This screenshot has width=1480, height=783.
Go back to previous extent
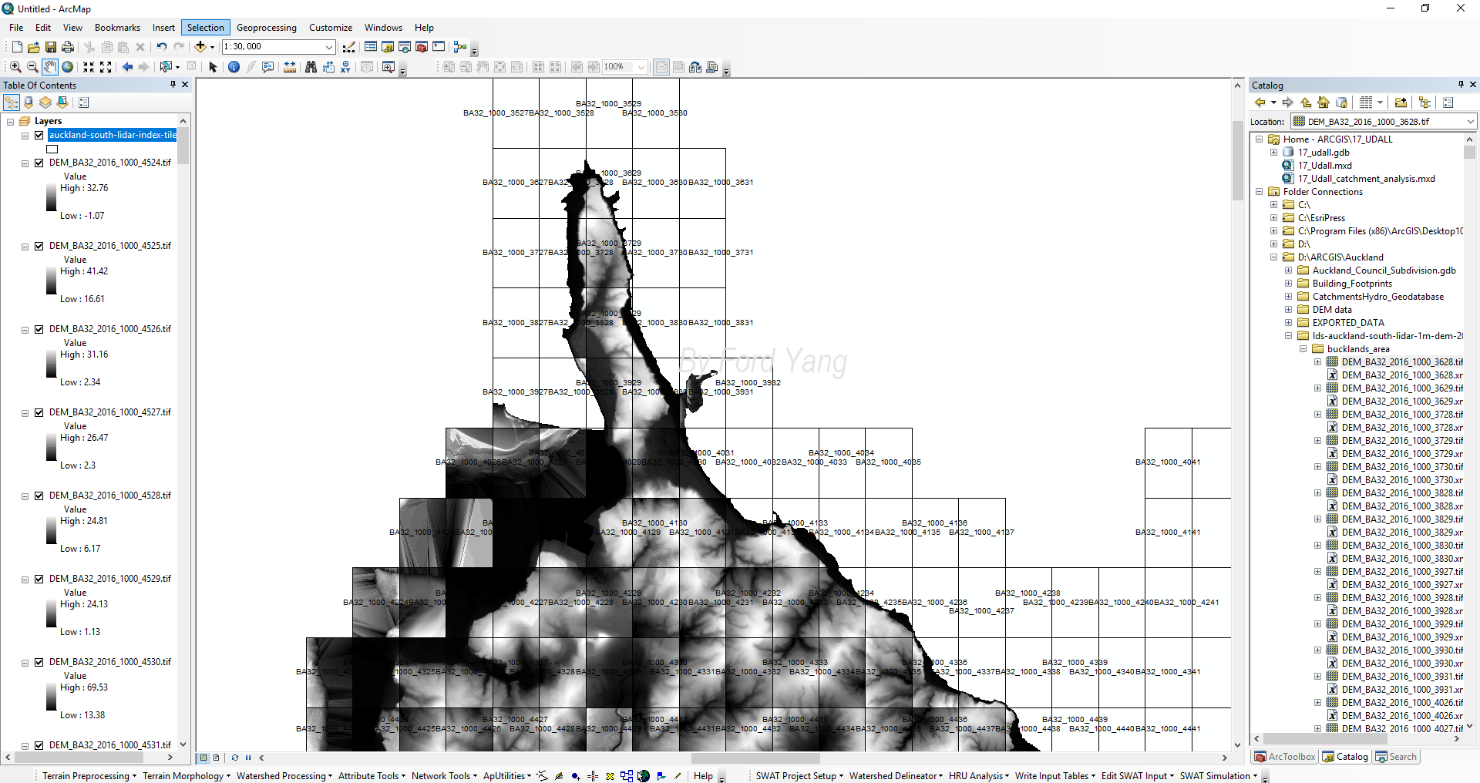click(128, 67)
